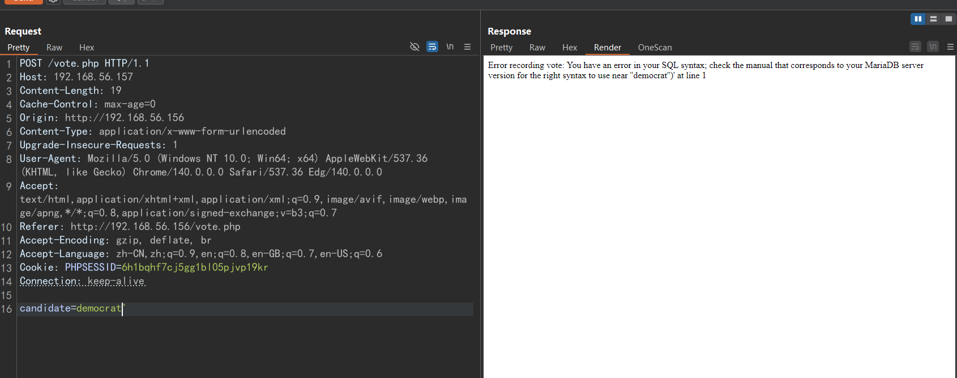Toggle hiding of non-printable characters in Request
This screenshot has height=378, width=957.
415,46
